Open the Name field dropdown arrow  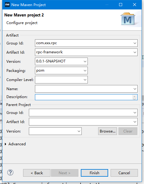click(135, 89)
